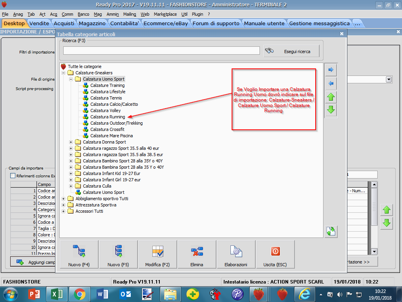Click Aggiungi campo button
Screen dimensions: 402x302
click(x=33, y=262)
